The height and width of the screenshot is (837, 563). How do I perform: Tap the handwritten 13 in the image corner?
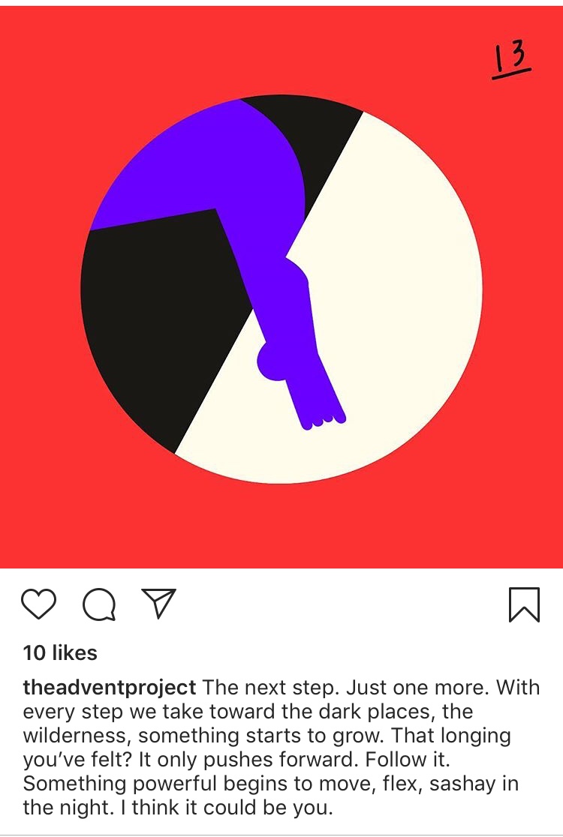[x=511, y=61]
